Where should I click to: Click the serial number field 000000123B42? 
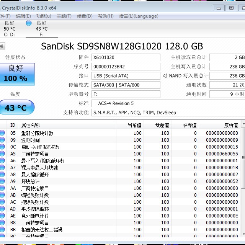(x=126, y=67)
